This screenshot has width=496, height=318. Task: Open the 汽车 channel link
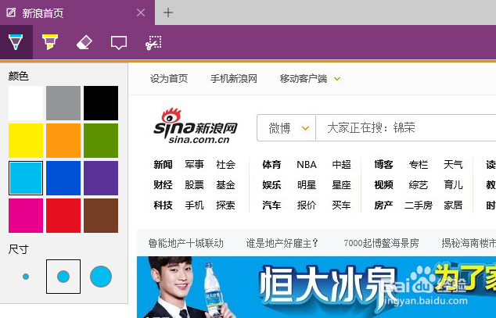point(271,205)
